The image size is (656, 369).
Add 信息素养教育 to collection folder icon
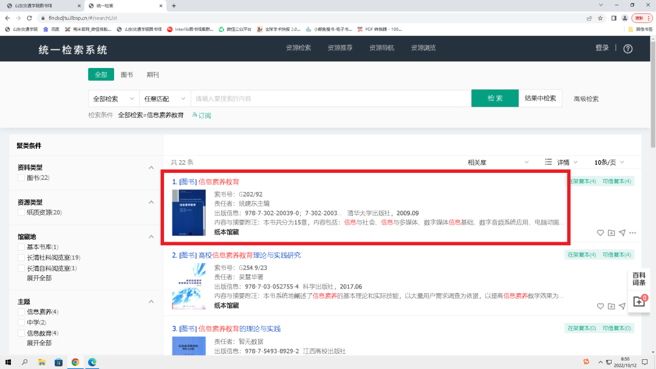click(611, 233)
